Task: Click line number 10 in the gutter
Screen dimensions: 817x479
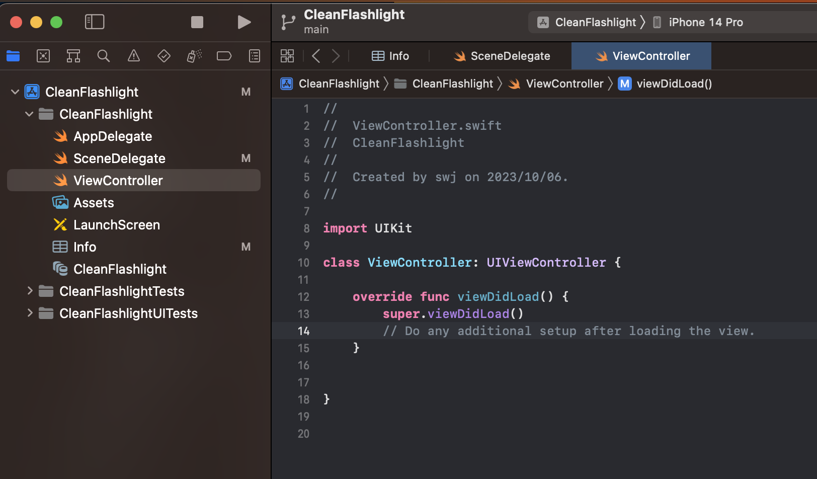Action: [x=304, y=263]
